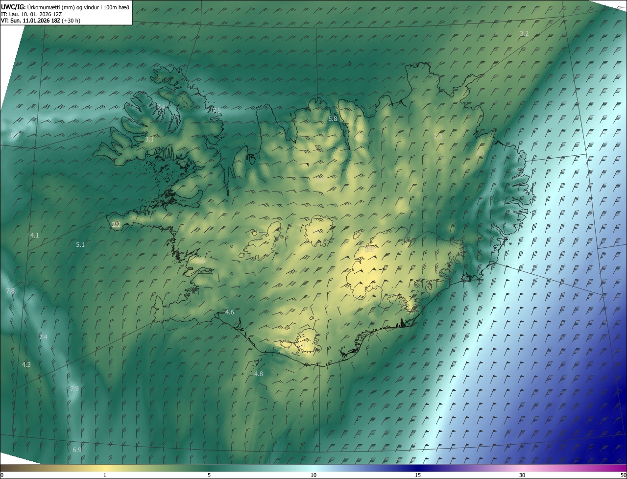Click the '4.6' value on the map

point(230,312)
